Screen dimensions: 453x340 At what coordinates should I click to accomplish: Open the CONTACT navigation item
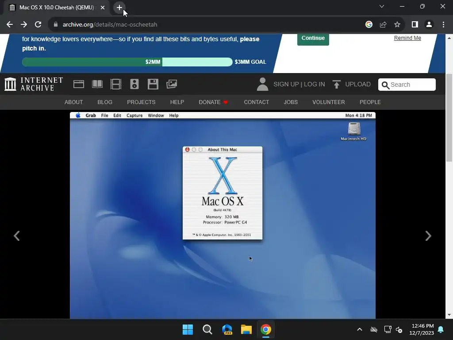coord(256,102)
